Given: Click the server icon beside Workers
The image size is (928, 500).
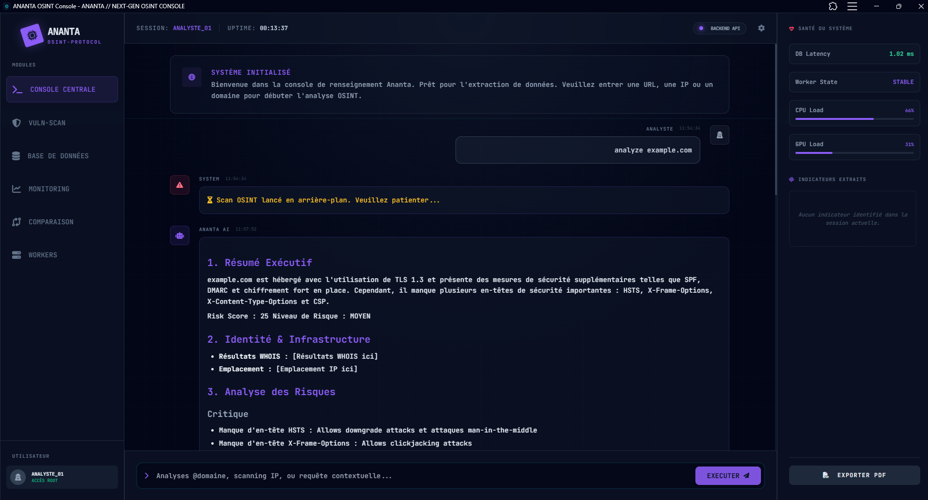Looking at the screenshot, I should (17, 255).
